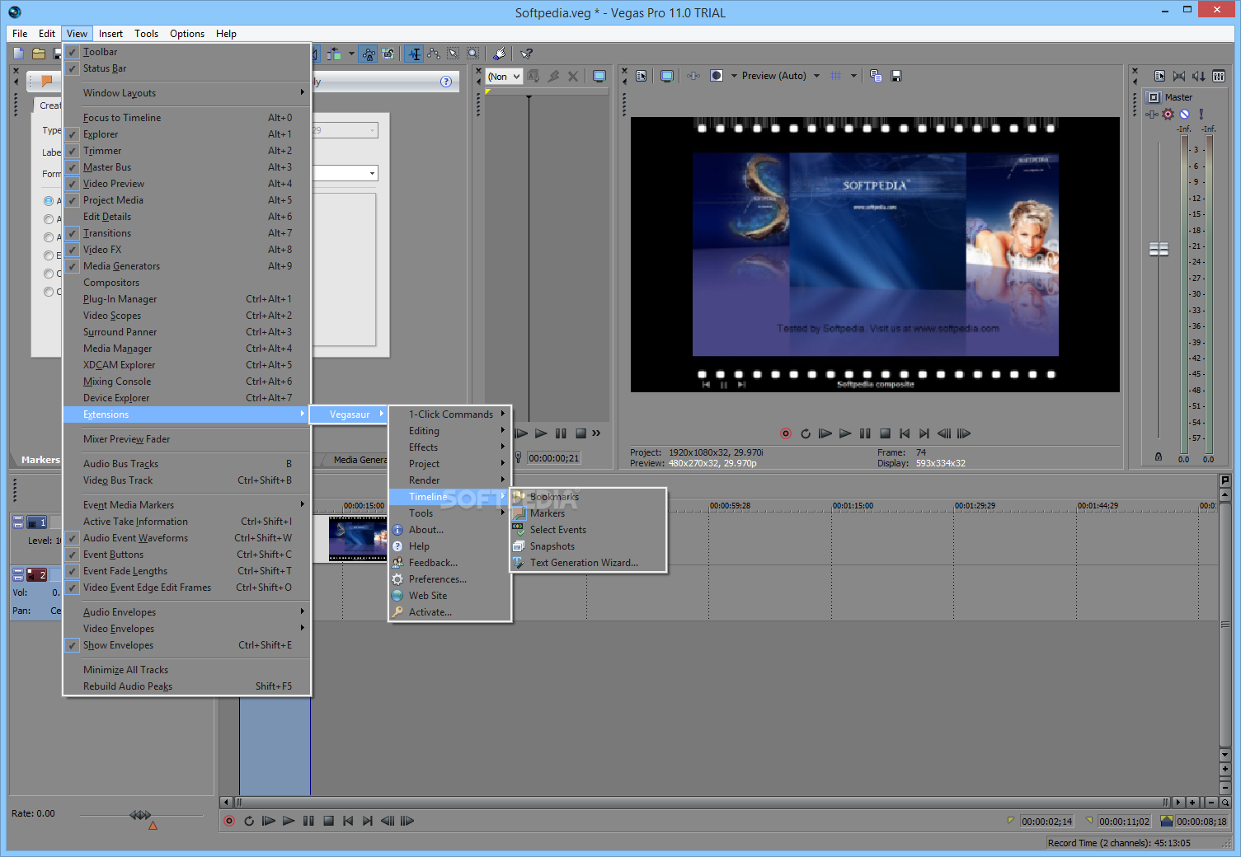Click the timeline transport Loop Playback icon
This screenshot has width=1241, height=857.
point(249,821)
